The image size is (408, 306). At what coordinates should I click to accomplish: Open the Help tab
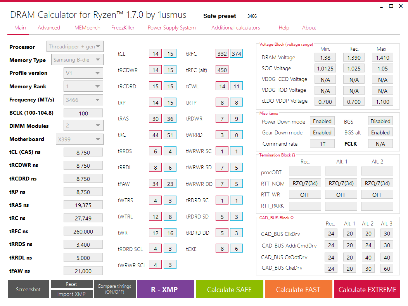click(284, 28)
